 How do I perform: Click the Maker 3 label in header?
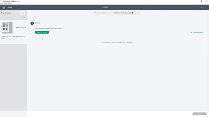(202, 7)
